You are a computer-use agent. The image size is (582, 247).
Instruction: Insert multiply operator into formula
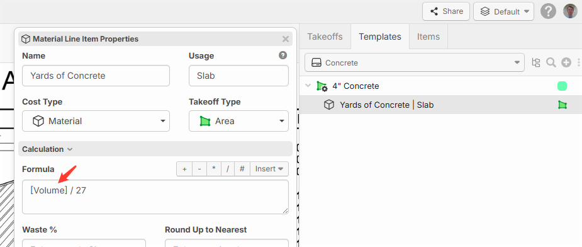[214, 169]
